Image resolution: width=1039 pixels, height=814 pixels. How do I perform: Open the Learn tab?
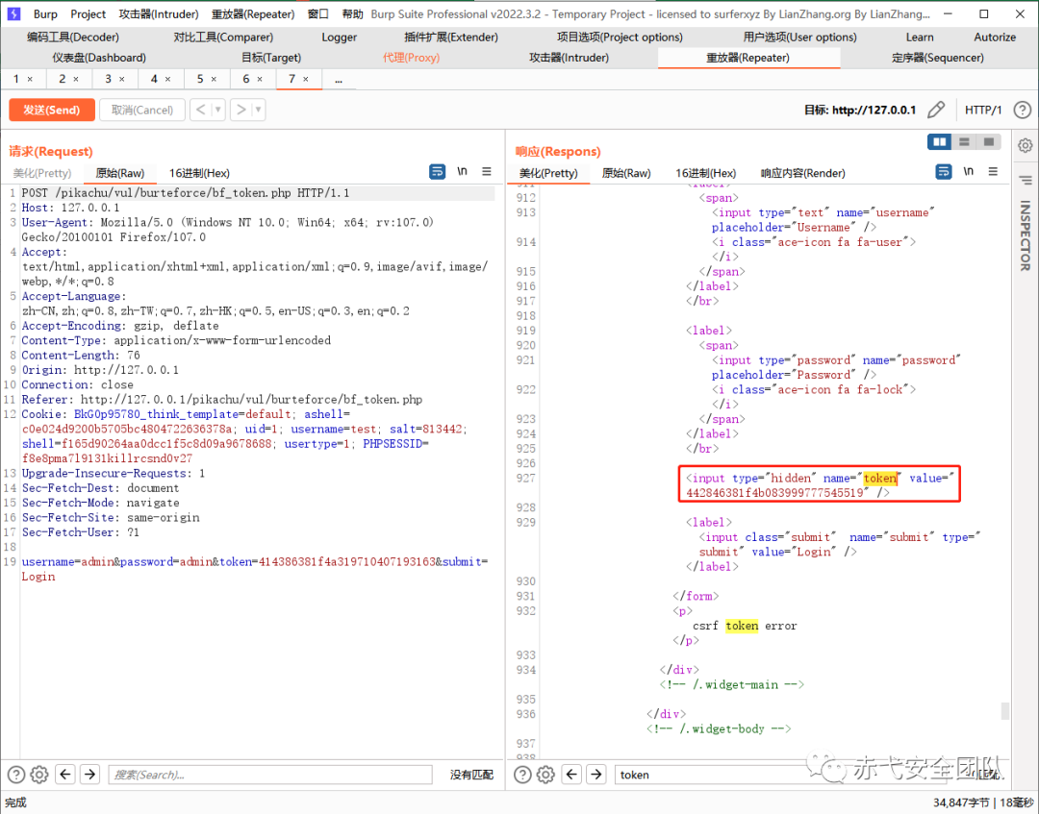[x=920, y=37]
